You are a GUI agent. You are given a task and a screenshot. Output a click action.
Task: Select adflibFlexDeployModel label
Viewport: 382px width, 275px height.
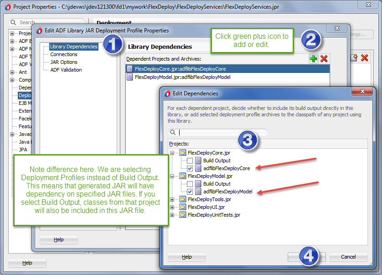click(228, 192)
